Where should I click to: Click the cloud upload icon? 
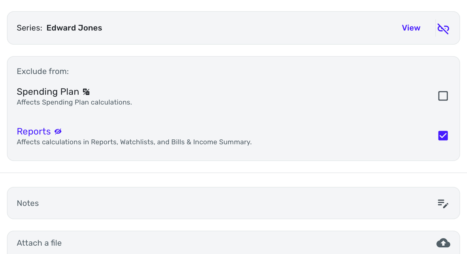(x=443, y=243)
